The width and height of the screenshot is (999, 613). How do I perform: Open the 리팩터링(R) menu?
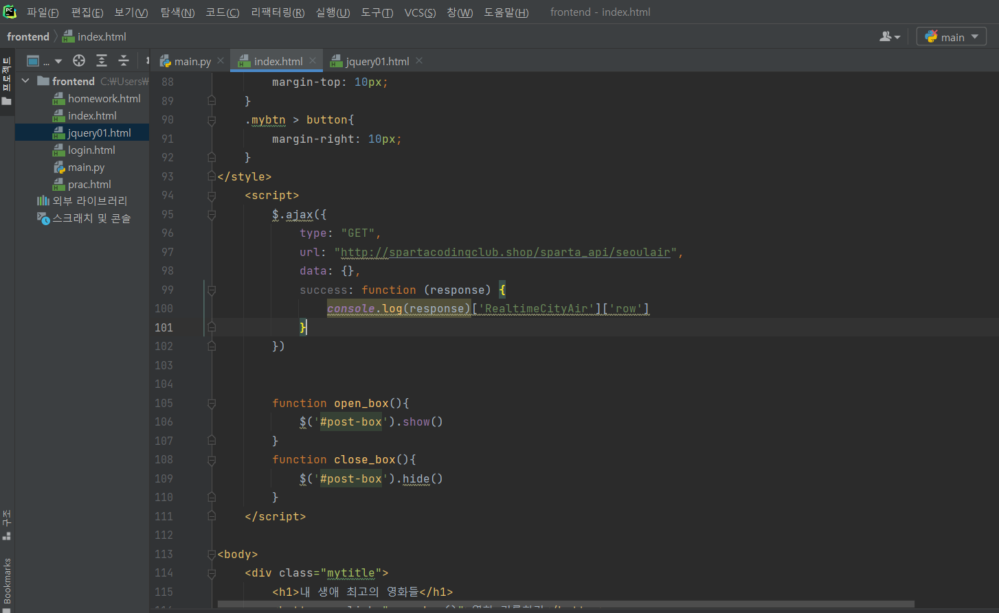click(x=278, y=12)
